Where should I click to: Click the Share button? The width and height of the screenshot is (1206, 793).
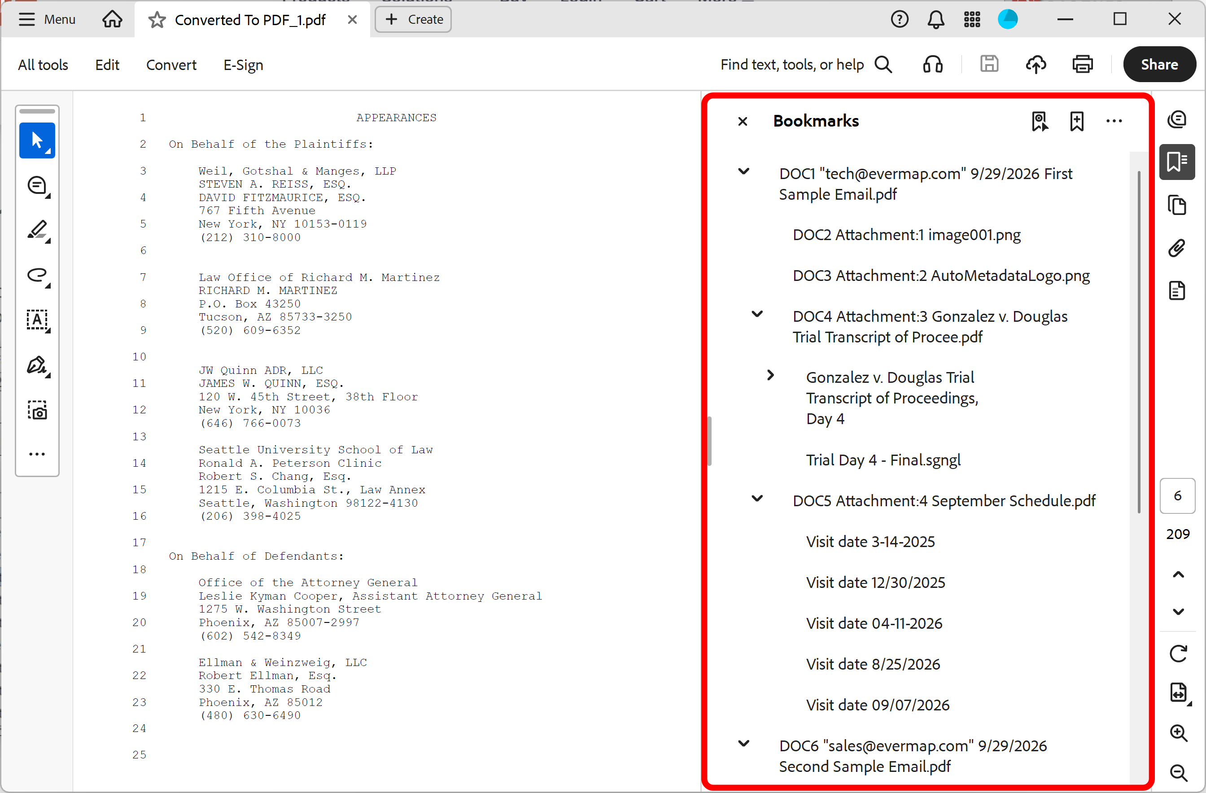[1159, 64]
